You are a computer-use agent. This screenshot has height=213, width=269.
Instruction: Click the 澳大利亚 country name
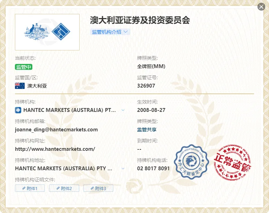pos(37,86)
